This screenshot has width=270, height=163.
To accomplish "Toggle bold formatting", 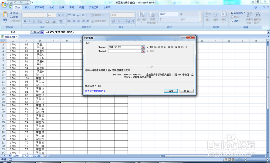I will [25, 21].
